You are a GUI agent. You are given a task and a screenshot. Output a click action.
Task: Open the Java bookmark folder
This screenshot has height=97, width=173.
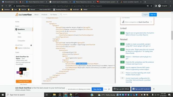click(x=14, y=10)
